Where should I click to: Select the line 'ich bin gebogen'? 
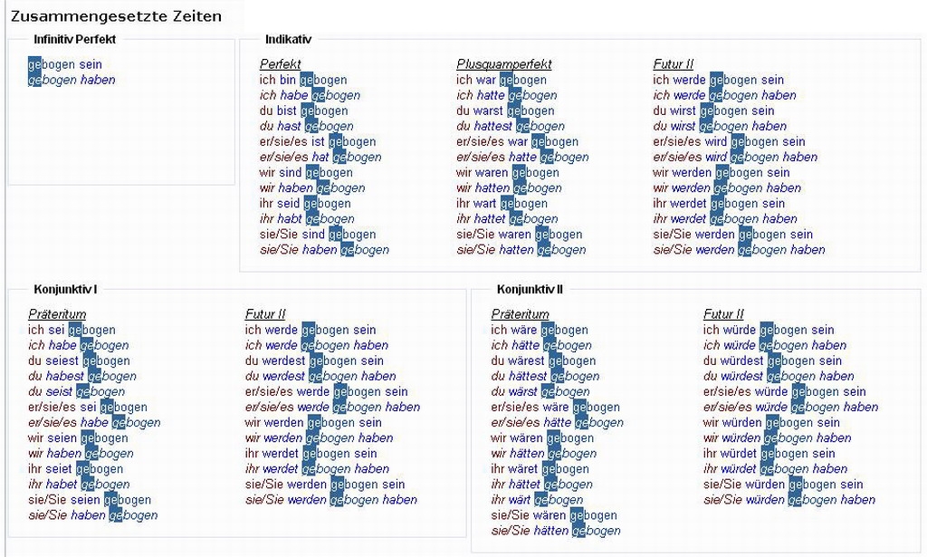303,80
